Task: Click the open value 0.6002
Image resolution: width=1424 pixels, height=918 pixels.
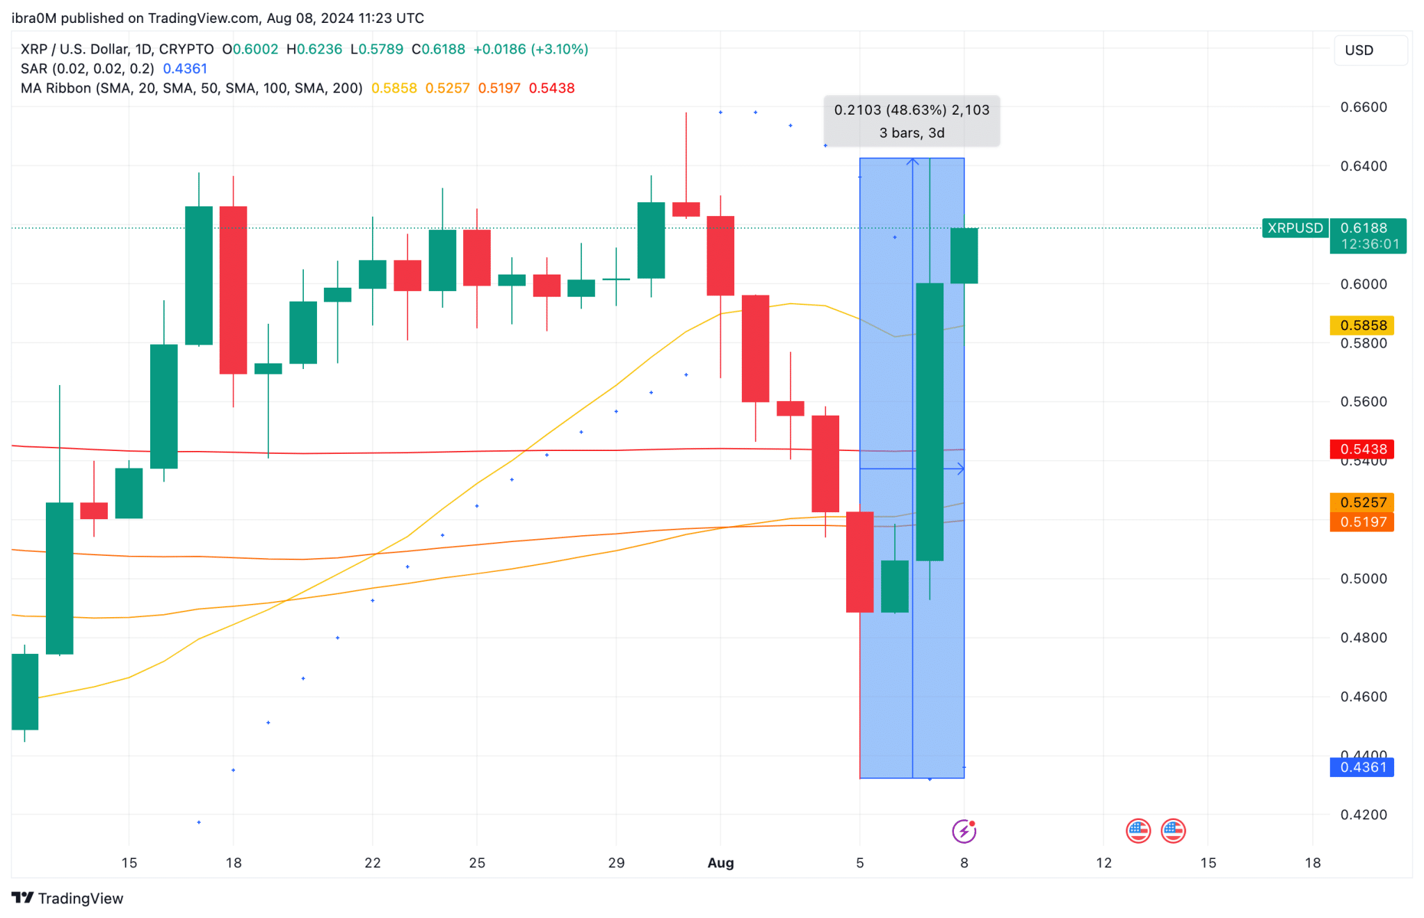Action: point(255,49)
